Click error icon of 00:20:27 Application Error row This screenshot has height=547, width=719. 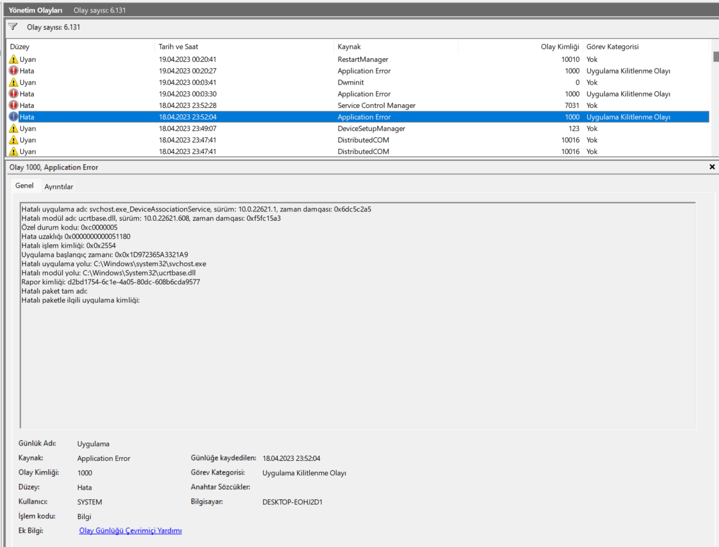tap(14, 71)
